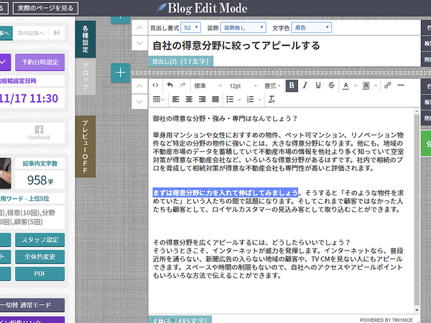Open the 12pt font size dropdown
Viewport: 431px width, 323px height.
click(x=244, y=86)
